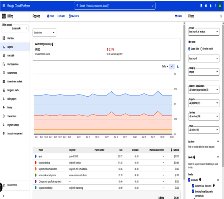Click the Commitments sidebar icon
Viewport: 224px width, 199px height.
point(4,73)
